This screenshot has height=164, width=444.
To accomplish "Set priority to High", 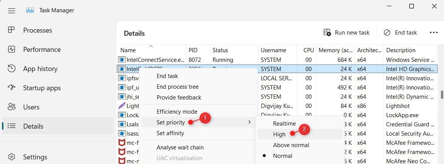I will 300,134.
